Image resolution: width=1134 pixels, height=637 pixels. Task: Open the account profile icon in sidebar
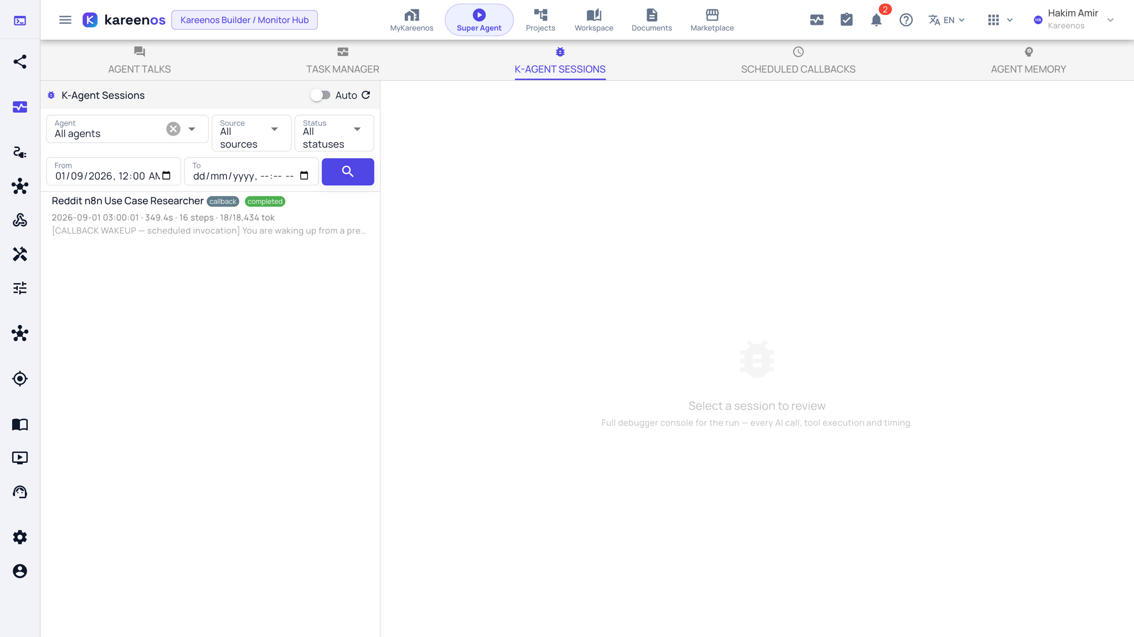pos(20,571)
